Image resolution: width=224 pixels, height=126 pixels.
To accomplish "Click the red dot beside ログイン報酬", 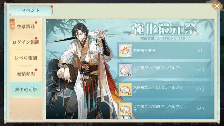I will [36, 38].
